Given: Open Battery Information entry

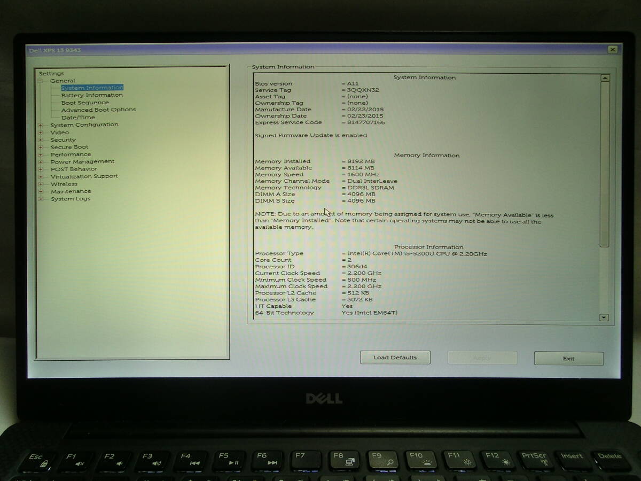Looking at the screenshot, I should (92, 95).
